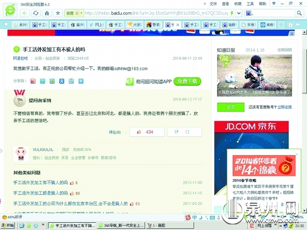Click the XULIQIULXL user avatar

click(x=21, y=154)
